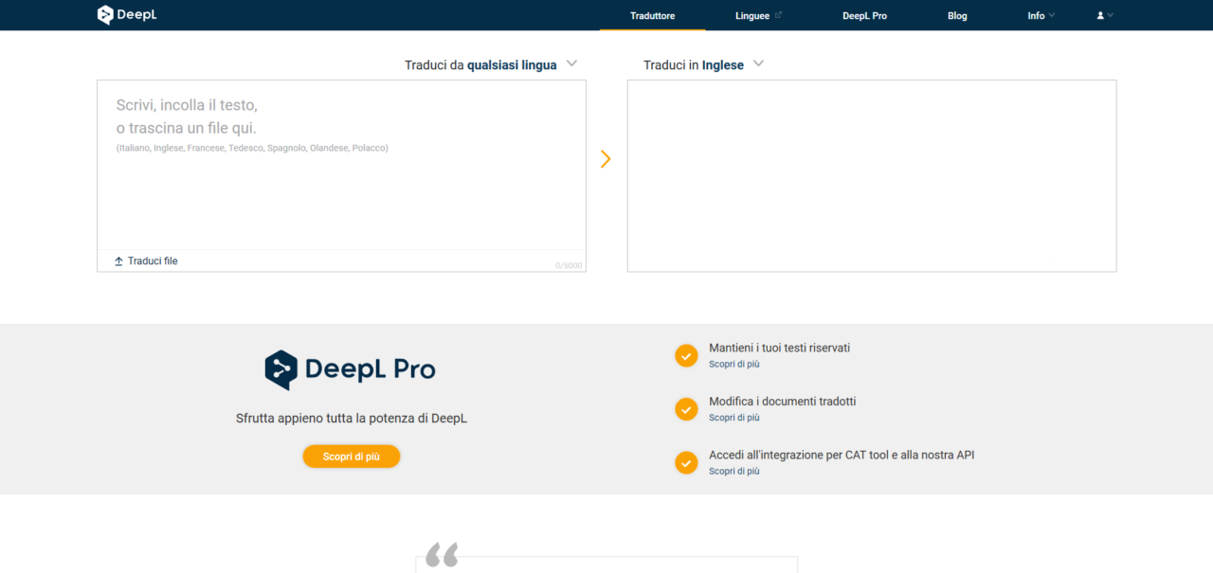This screenshot has height=573, width=1213.
Task: Click the upload icon beside Traduci file
Action: 118,261
